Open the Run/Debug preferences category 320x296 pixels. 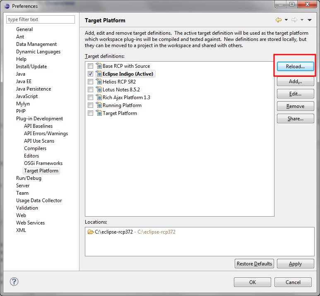pos(29,178)
